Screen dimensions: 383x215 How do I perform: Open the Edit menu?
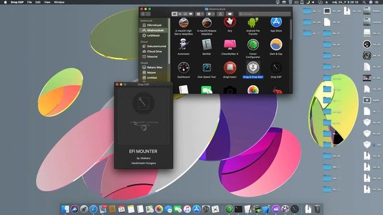click(x=38, y=2)
